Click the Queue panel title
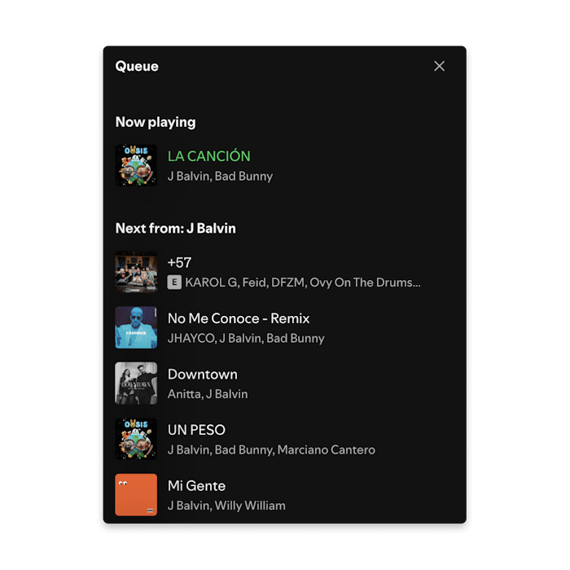This screenshot has width=570, height=570. tap(137, 67)
